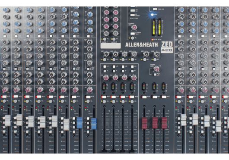
Task: Click the second of the two blue faders
Action: (94, 124)
